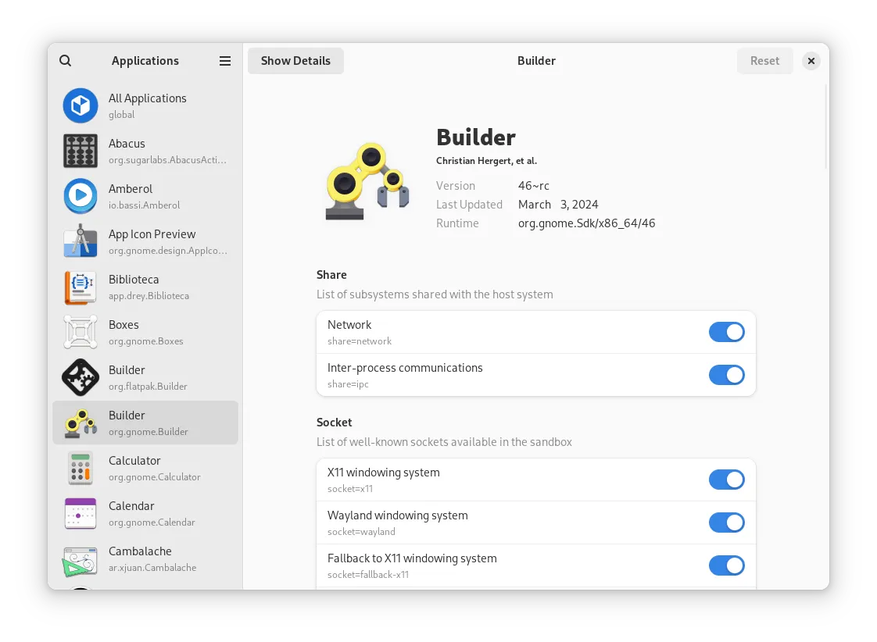
Task: Click the socket=wayland label
Action: tap(361, 531)
